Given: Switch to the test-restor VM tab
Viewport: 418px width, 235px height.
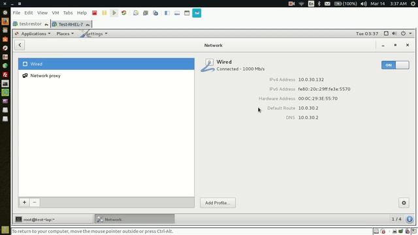Looking at the screenshot, I should pos(31,24).
